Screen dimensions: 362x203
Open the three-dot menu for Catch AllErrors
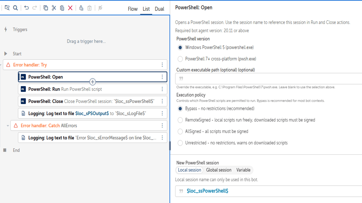162,125
